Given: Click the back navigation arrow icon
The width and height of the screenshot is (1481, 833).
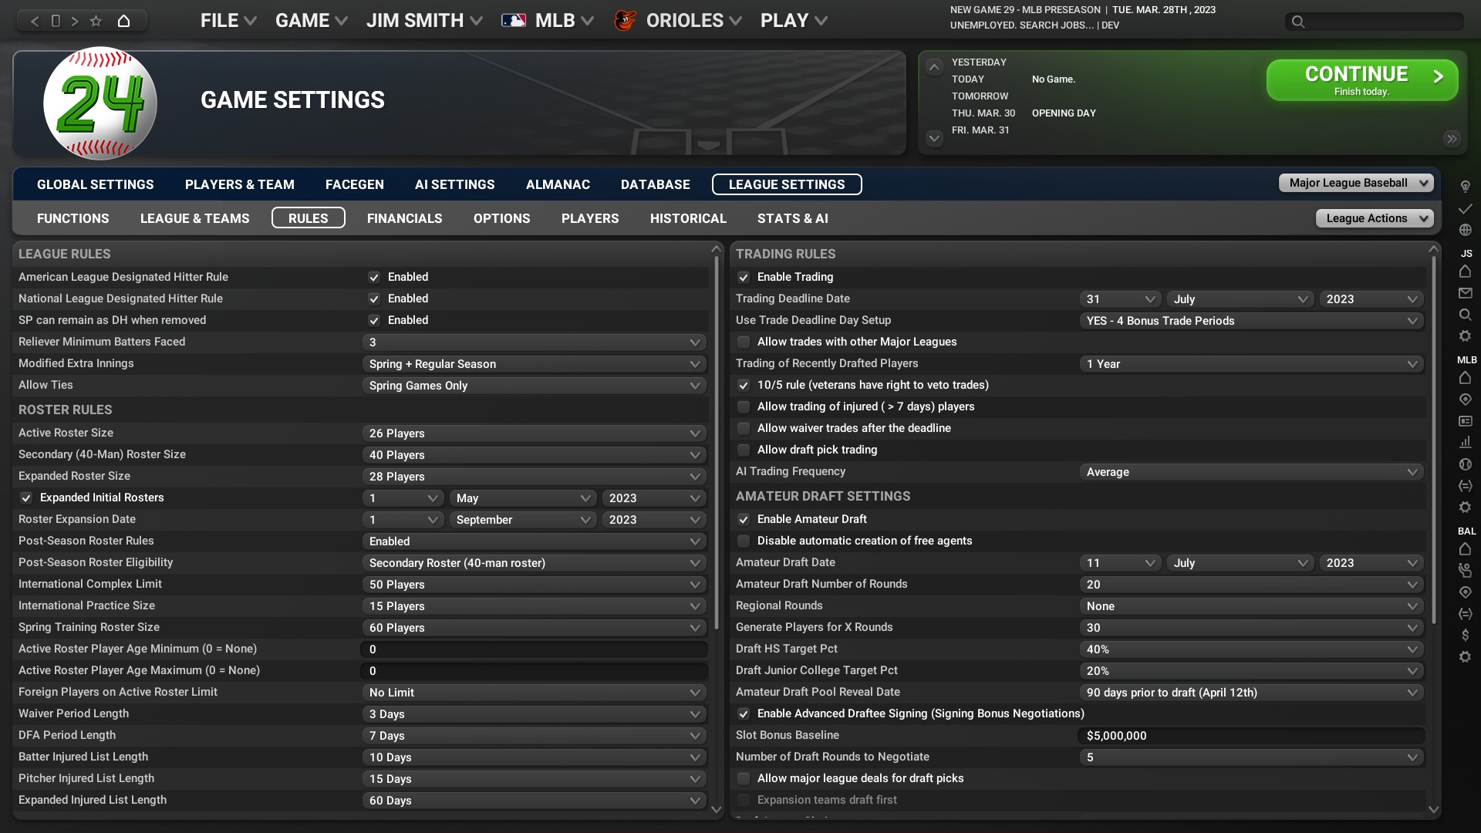Looking at the screenshot, I should pyautogui.click(x=34, y=20).
